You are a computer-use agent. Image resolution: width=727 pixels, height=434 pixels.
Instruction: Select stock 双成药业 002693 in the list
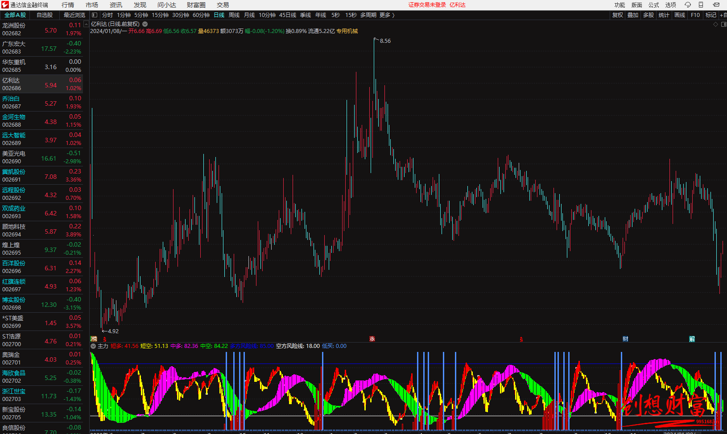42,212
